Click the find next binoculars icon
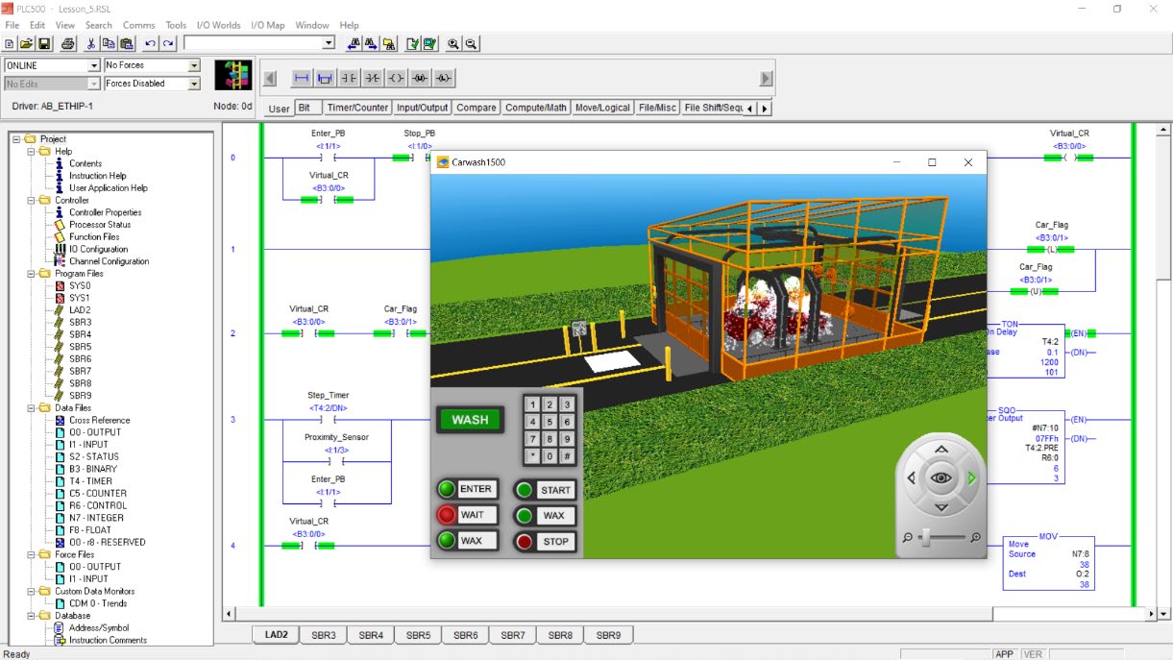Viewport: 1173px width, 660px height. pos(372,43)
